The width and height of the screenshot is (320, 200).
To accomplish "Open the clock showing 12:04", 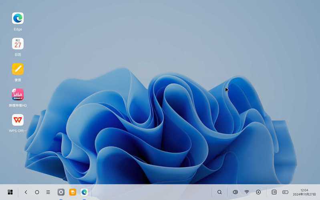I will coord(304,190).
